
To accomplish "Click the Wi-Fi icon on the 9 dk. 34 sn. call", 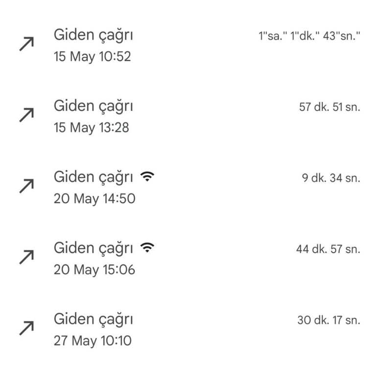I will point(147,177).
